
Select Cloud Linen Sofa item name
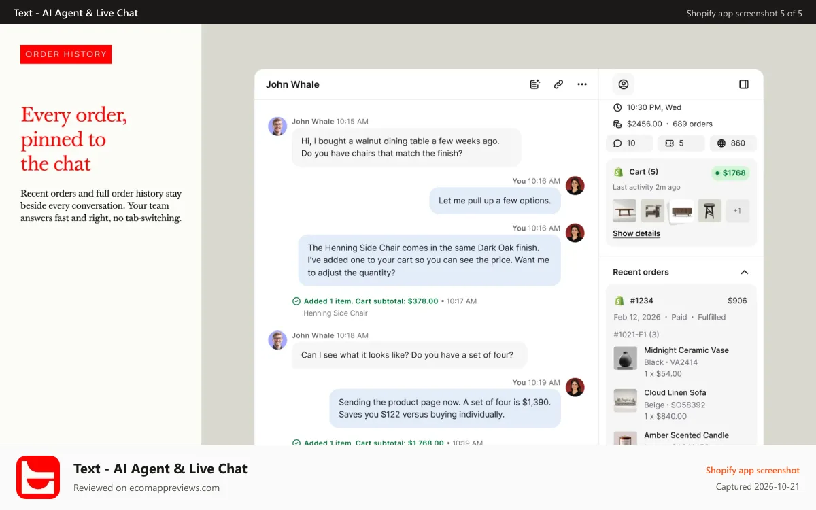[x=675, y=392]
